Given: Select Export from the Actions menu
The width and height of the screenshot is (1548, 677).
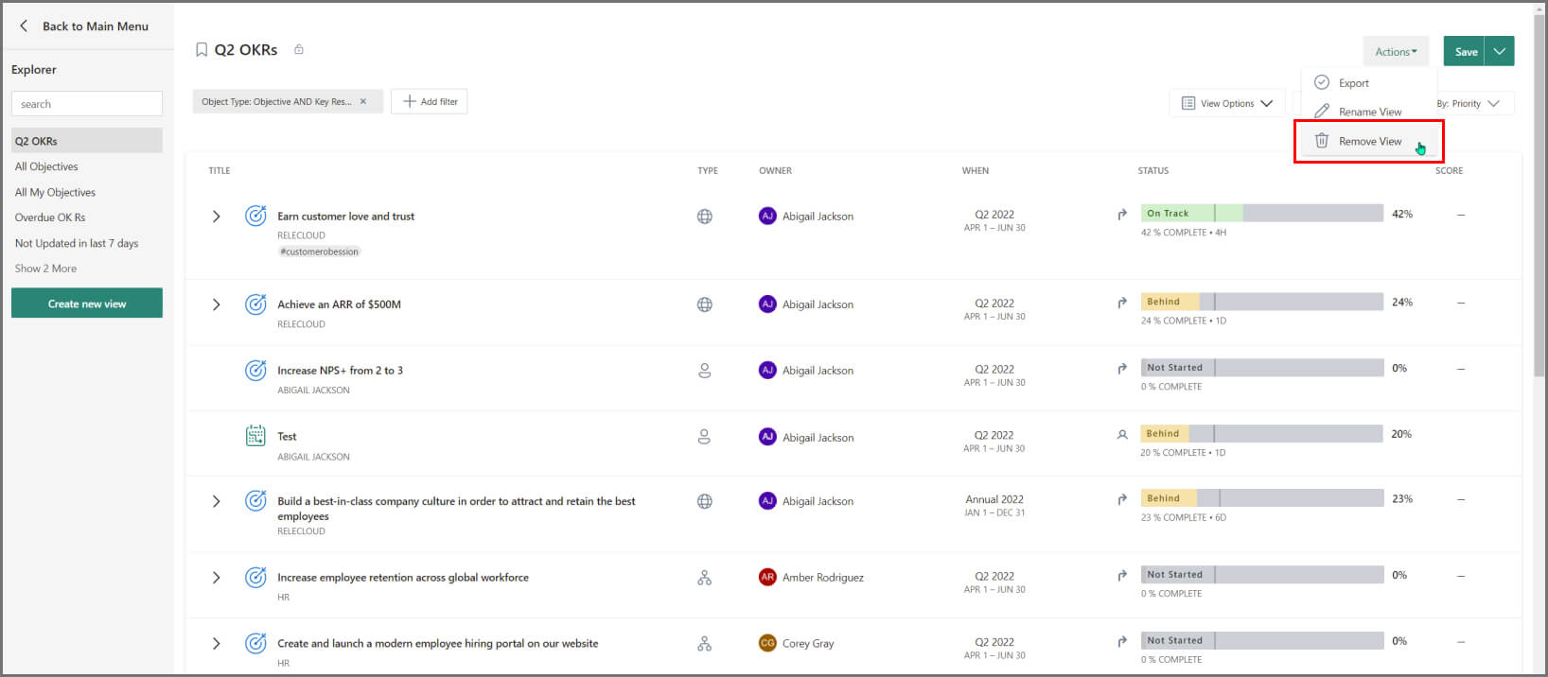Looking at the screenshot, I should click(1353, 83).
